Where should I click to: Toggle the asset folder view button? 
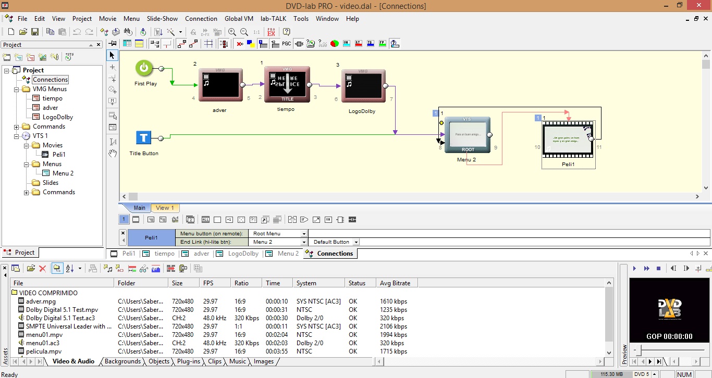click(57, 269)
